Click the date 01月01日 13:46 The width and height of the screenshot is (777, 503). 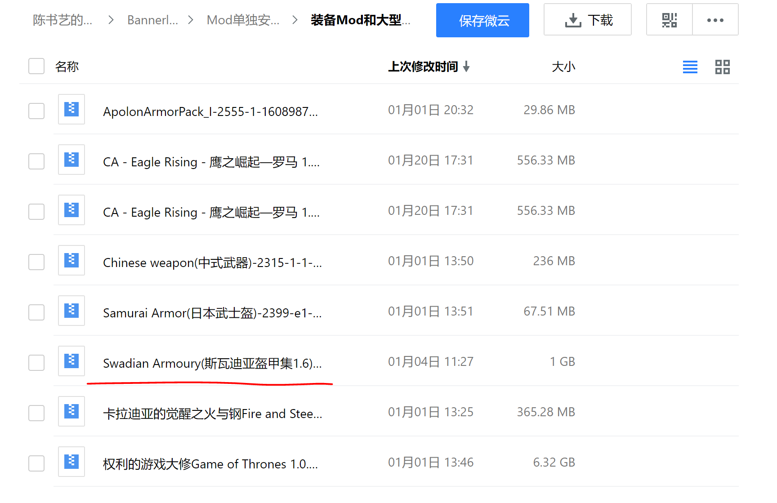point(431,463)
